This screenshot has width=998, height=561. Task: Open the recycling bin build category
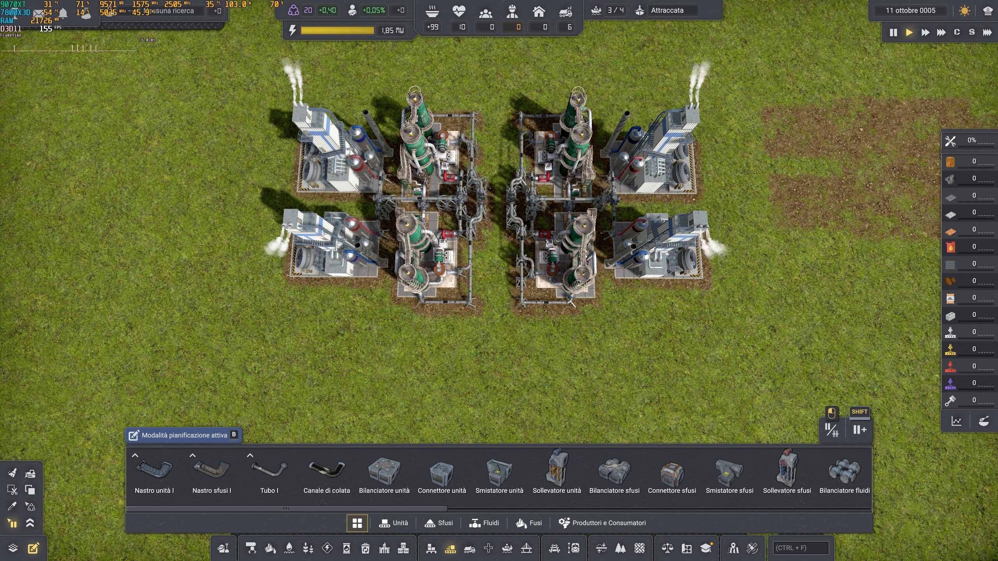coord(365,549)
